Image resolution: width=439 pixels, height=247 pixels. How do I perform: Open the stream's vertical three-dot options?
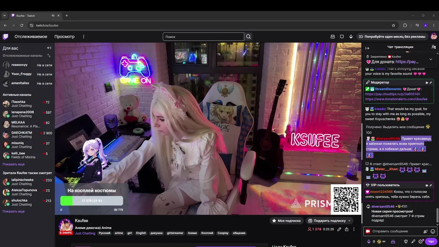[354, 229]
